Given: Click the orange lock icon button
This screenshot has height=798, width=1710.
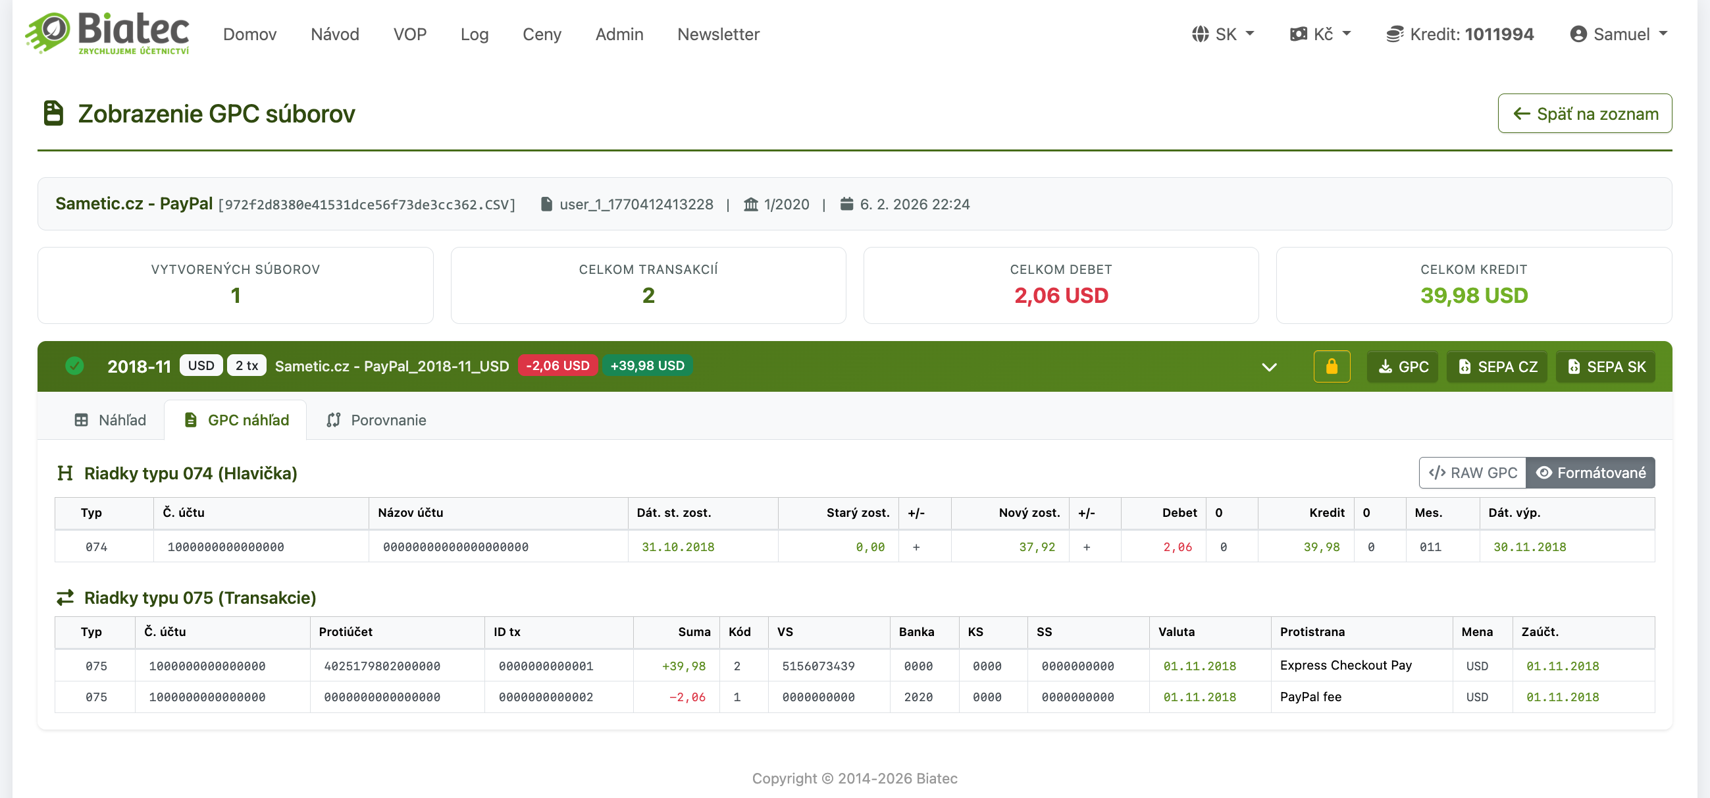Looking at the screenshot, I should (x=1331, y=367).
